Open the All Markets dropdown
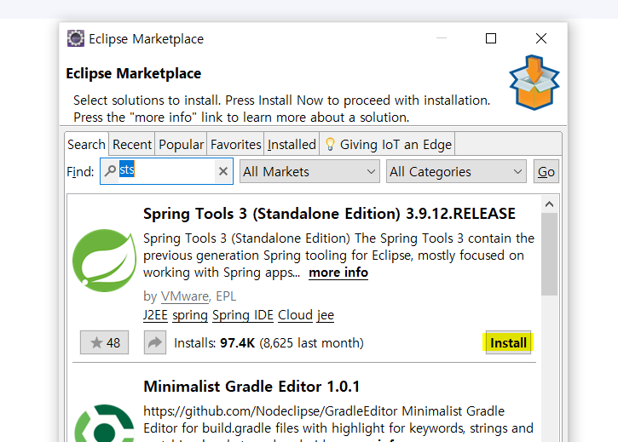This screenshot has height=442, width=618. pyautogui.click(x=309, y=172)
